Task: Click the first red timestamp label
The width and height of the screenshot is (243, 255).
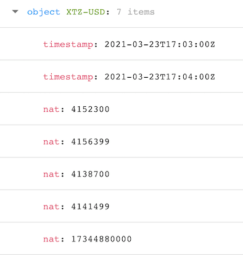Action: [68, 44]
